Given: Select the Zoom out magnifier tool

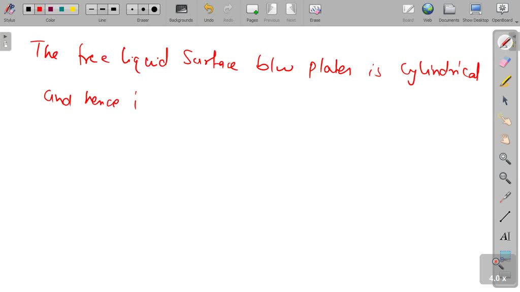Looking at the screenshot, I should click(x=505, y=178).
